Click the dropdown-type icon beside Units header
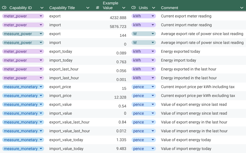This screenshot has width=246, height=153. [134, 8]
